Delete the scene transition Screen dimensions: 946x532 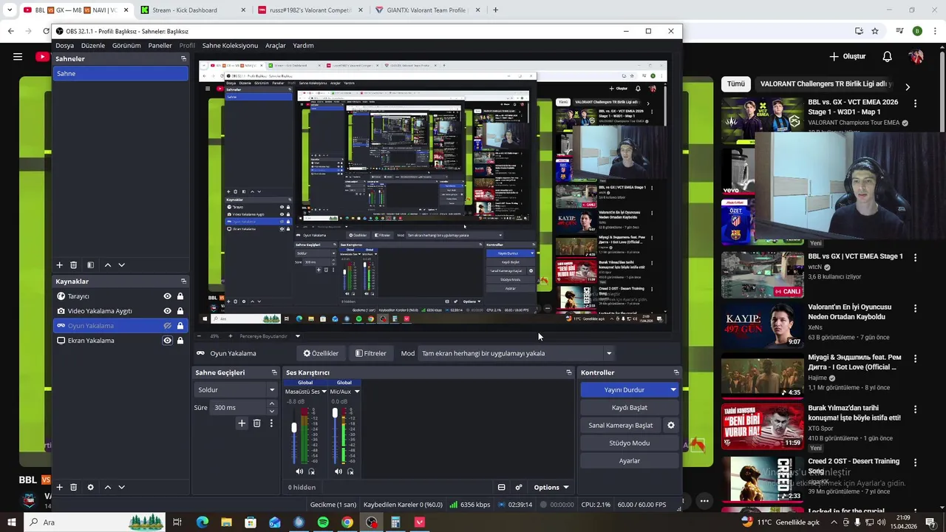(x=256, y=423)
